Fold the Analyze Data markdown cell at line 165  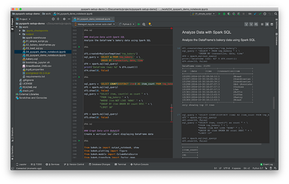[x=83, y=37]
